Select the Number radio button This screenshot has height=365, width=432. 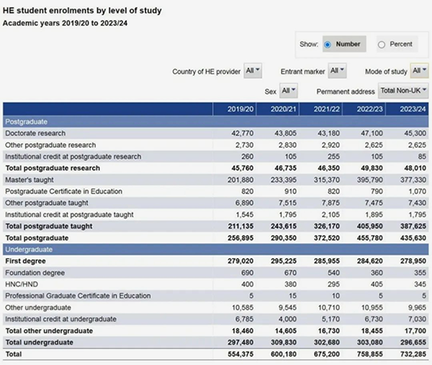pos(328,45)
